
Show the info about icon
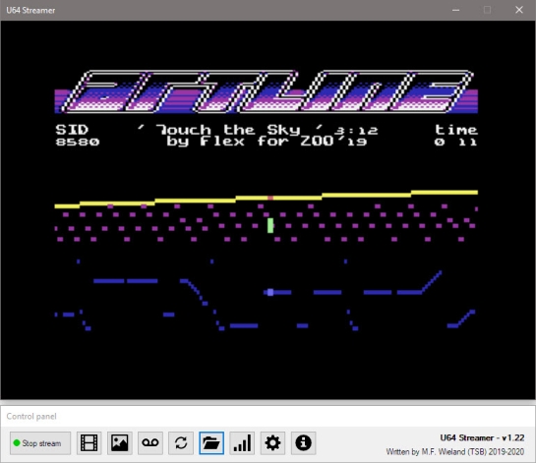click(303, 443)
